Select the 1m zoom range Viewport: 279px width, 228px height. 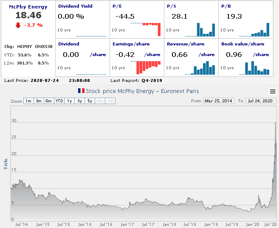tap(28, 101)
